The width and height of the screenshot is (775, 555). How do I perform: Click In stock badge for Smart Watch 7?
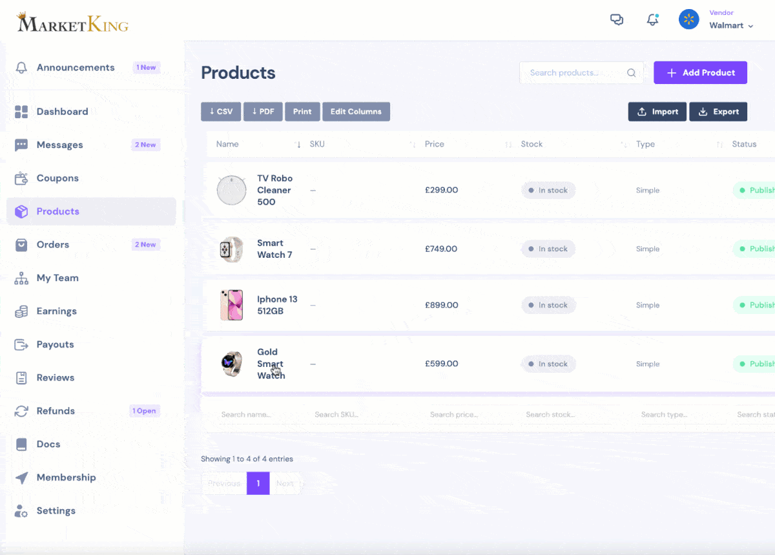click(x=548, y=249)
